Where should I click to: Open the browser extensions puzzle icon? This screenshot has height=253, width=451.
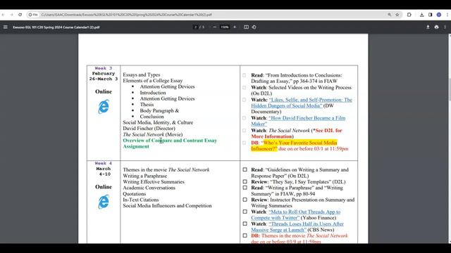click(409, 15)
